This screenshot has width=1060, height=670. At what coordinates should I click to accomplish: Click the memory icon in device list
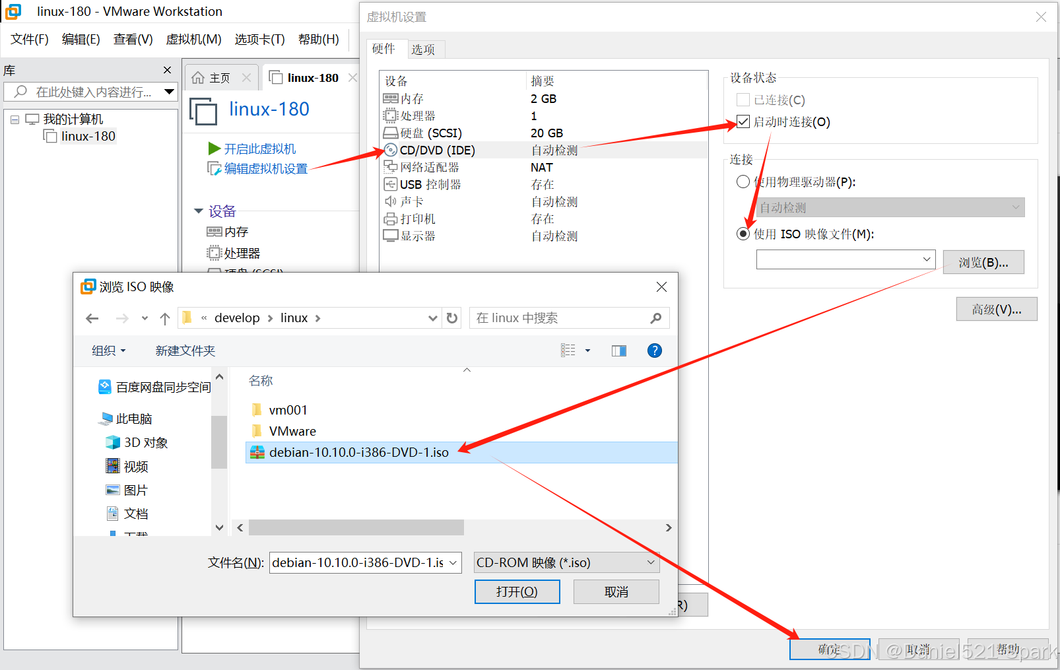coord(391,99)
